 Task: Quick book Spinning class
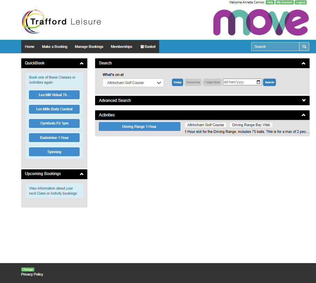pyautogui.click(x=54, y=152)
